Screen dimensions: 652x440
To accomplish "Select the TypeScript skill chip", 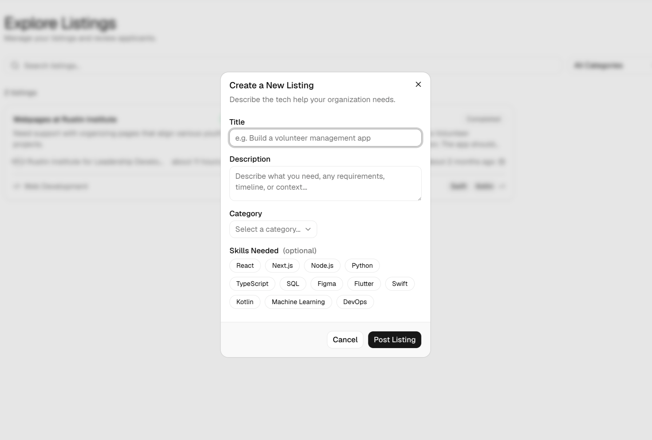I will (x=252, y=284).
